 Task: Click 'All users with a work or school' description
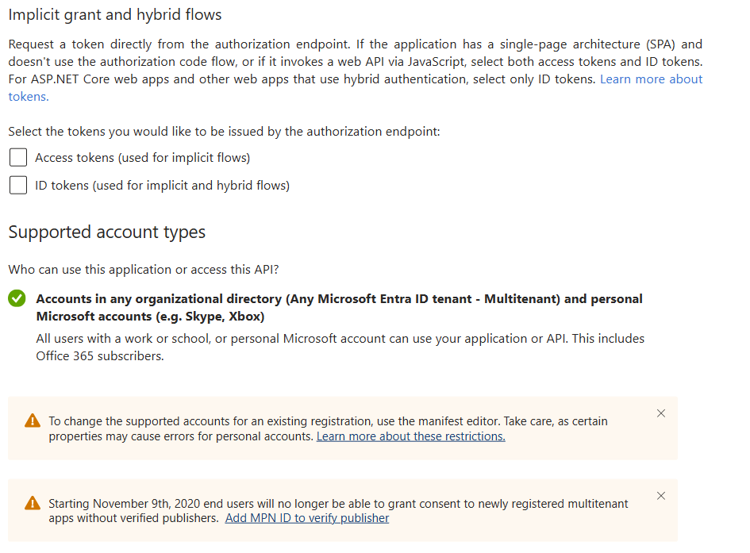point(340,347)
